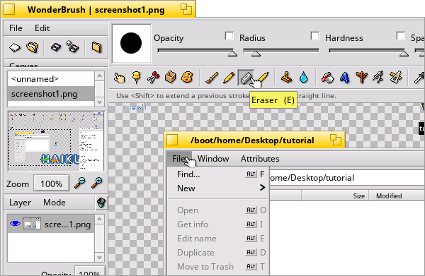Open the Layer menu
The image size is (425, 276).
[x=20, y=203]
